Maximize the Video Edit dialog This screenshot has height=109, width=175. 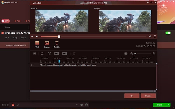point(151,2)
